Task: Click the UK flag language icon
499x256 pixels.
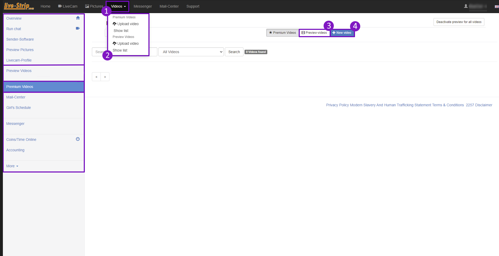Action: click(497, 7)
